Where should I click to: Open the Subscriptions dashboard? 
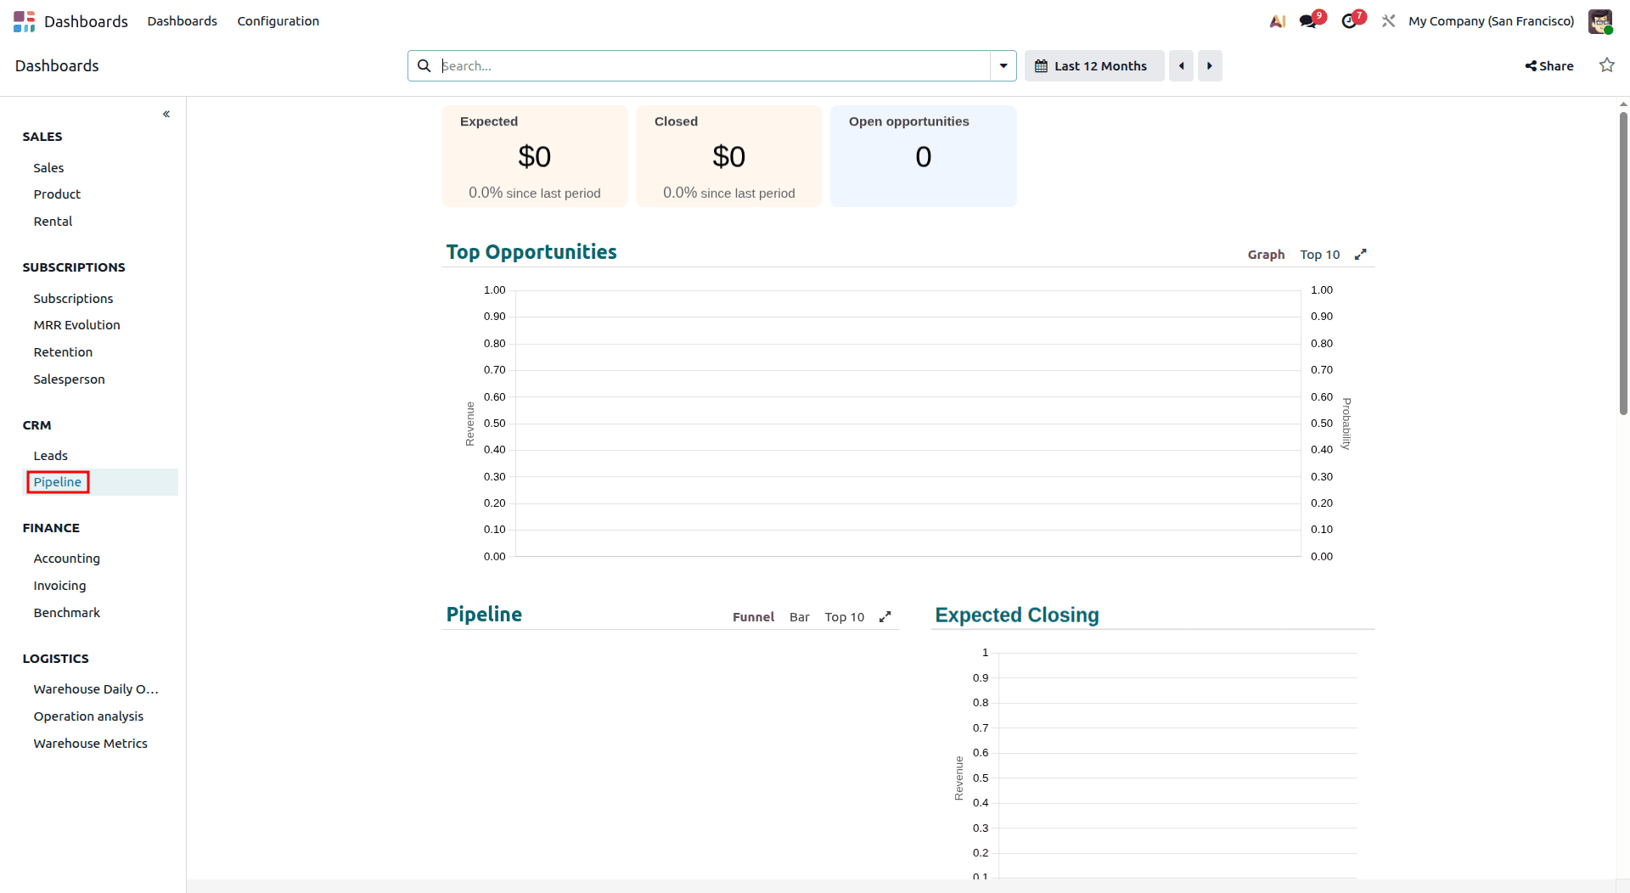point(73,299)
